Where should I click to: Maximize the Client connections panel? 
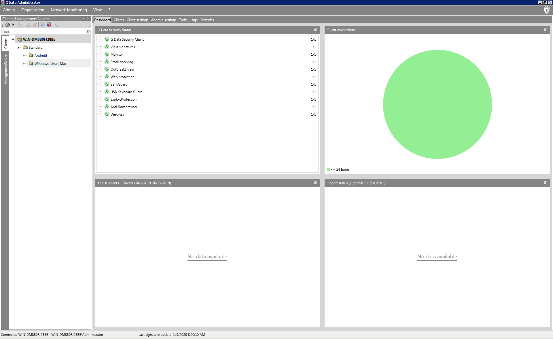(x=545, y=30)
